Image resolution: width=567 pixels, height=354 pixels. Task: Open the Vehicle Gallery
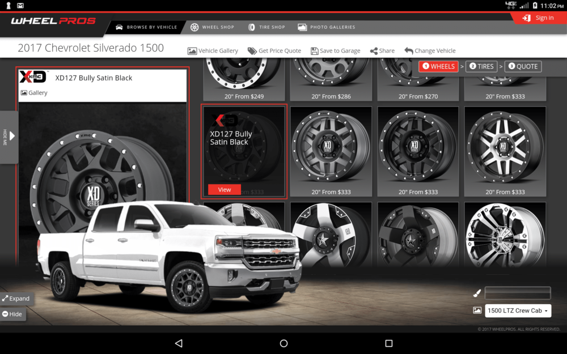(213, 51)
